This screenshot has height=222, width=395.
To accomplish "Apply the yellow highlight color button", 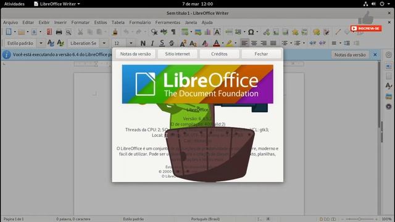I will coord(229,43).
